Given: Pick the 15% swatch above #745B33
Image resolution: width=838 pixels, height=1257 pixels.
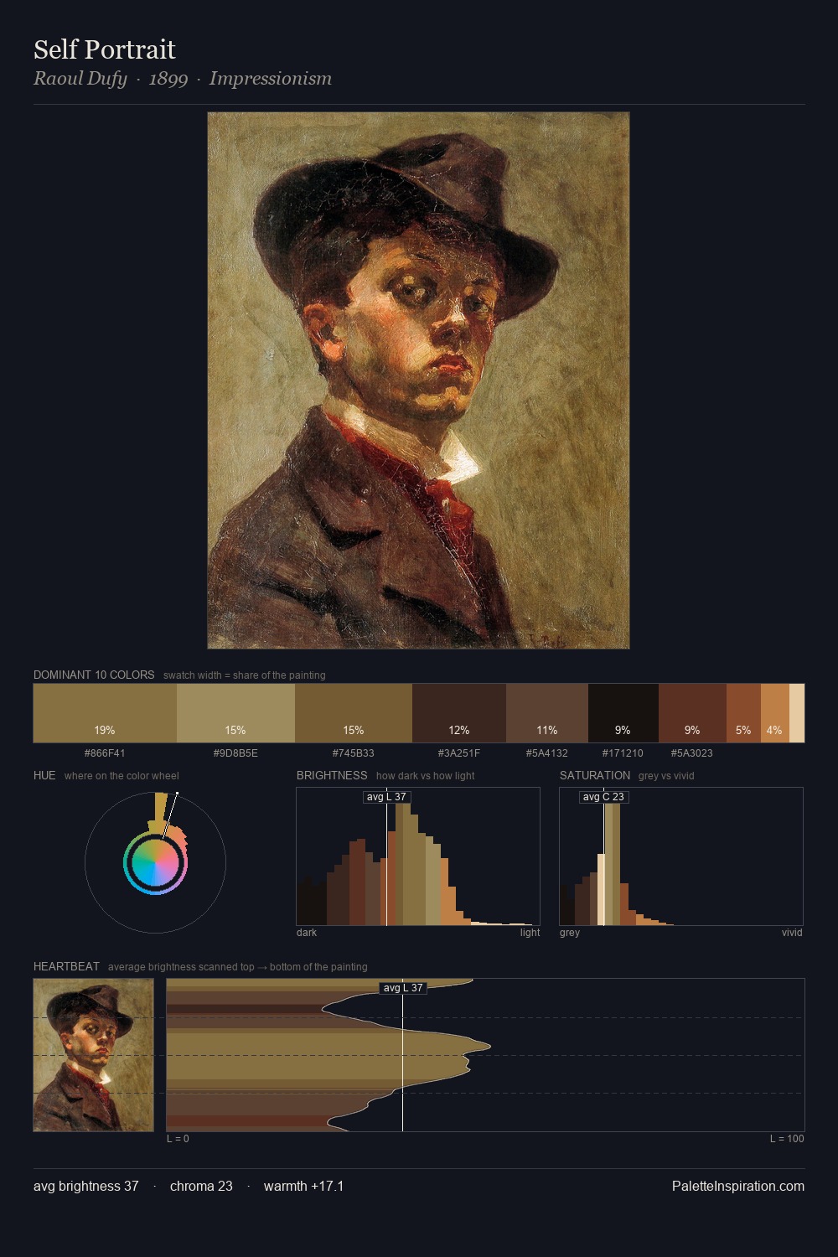Looking at the screenshot, I should point(354,713).
